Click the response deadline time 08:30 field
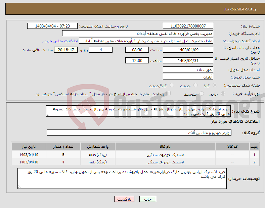265x208 pixels. click(x=137, y=50)
